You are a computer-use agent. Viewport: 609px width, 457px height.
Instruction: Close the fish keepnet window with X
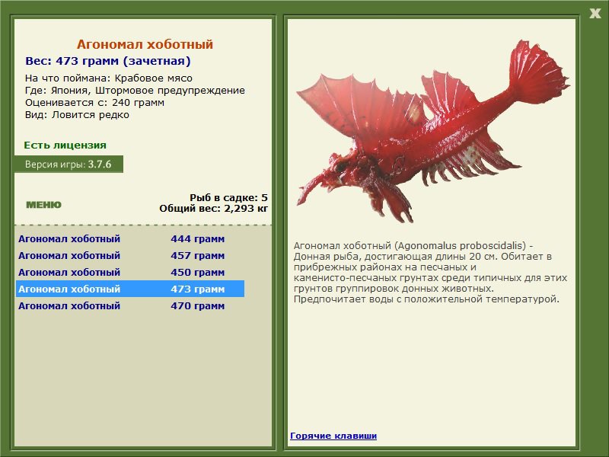tap(595, 14)
